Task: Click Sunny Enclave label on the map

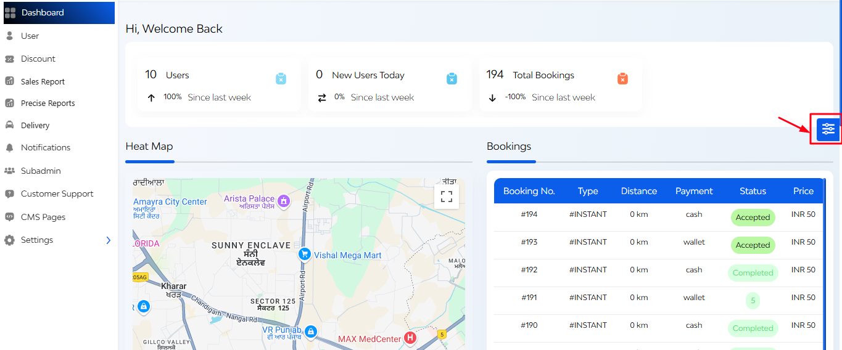Action: pos(251,245)
